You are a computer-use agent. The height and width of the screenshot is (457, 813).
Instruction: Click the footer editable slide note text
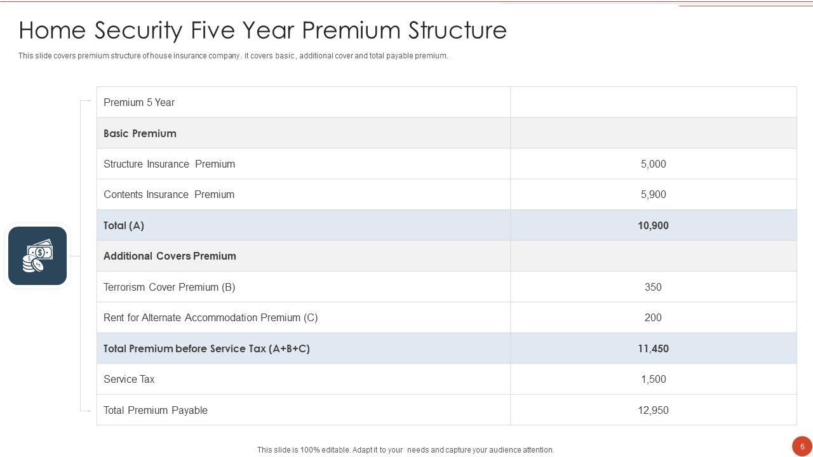405,450
